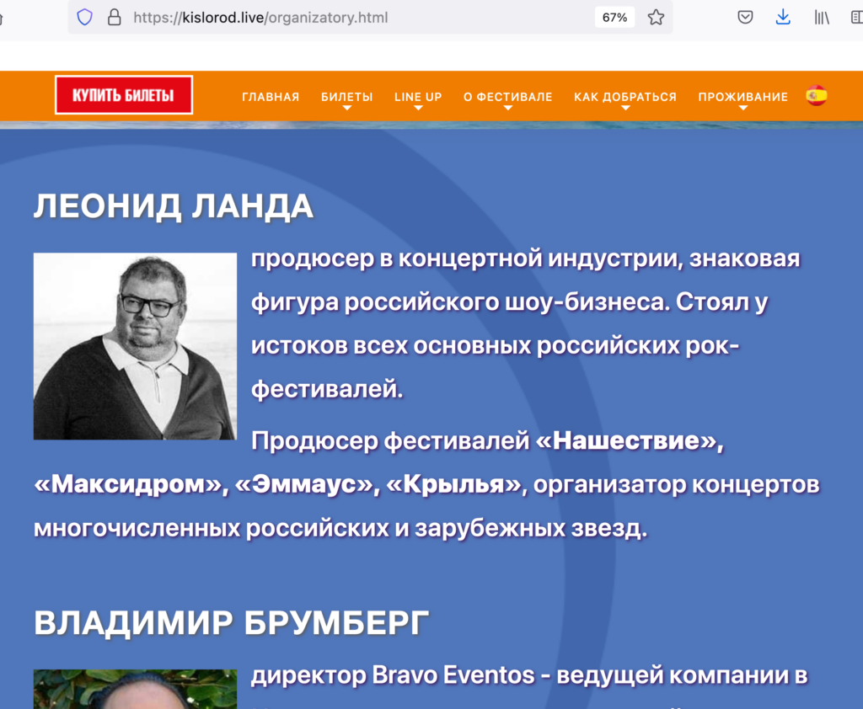This screenshot has height=709, width=863.
Task: Expand the БИЛЕТЫ dropdown menu
Action: pos(346,98)
